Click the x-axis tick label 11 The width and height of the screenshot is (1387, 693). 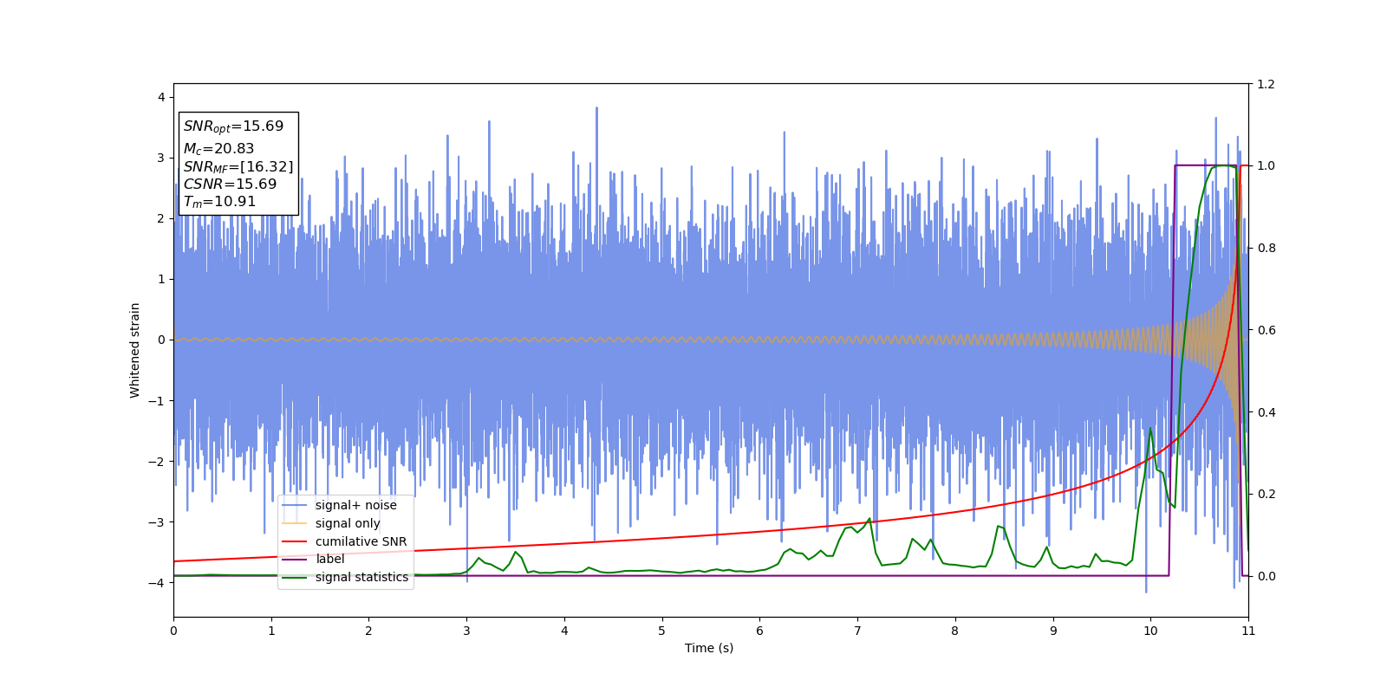tap(1248, 631)
